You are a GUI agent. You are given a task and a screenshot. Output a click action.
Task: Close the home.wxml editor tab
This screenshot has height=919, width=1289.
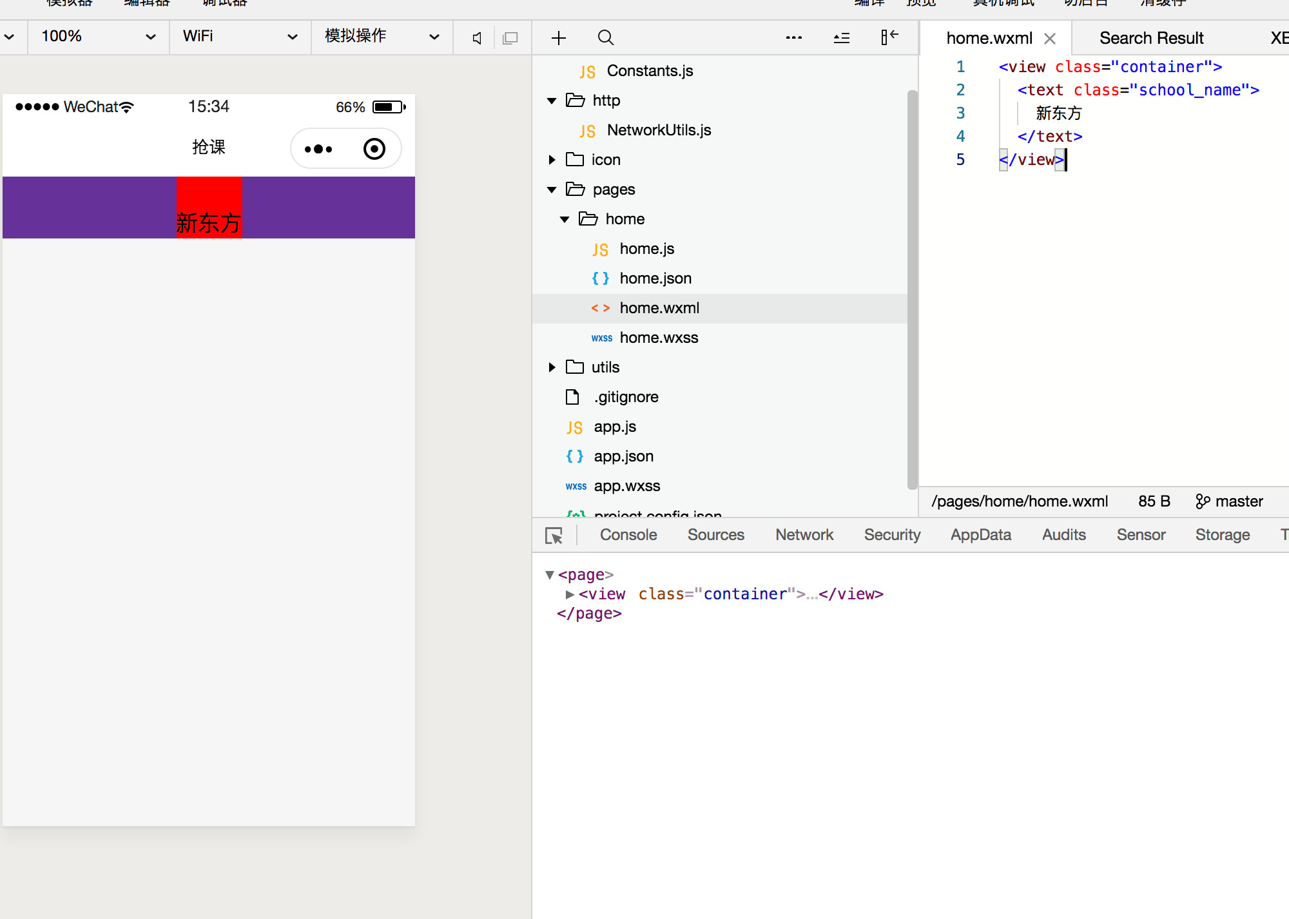click(1050, 39)
